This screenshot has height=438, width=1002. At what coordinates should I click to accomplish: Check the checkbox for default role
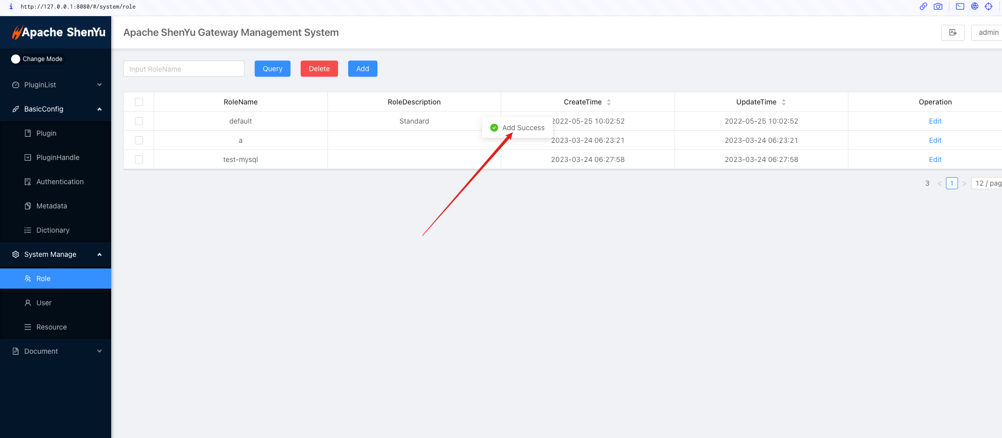[x=139, y=121]
